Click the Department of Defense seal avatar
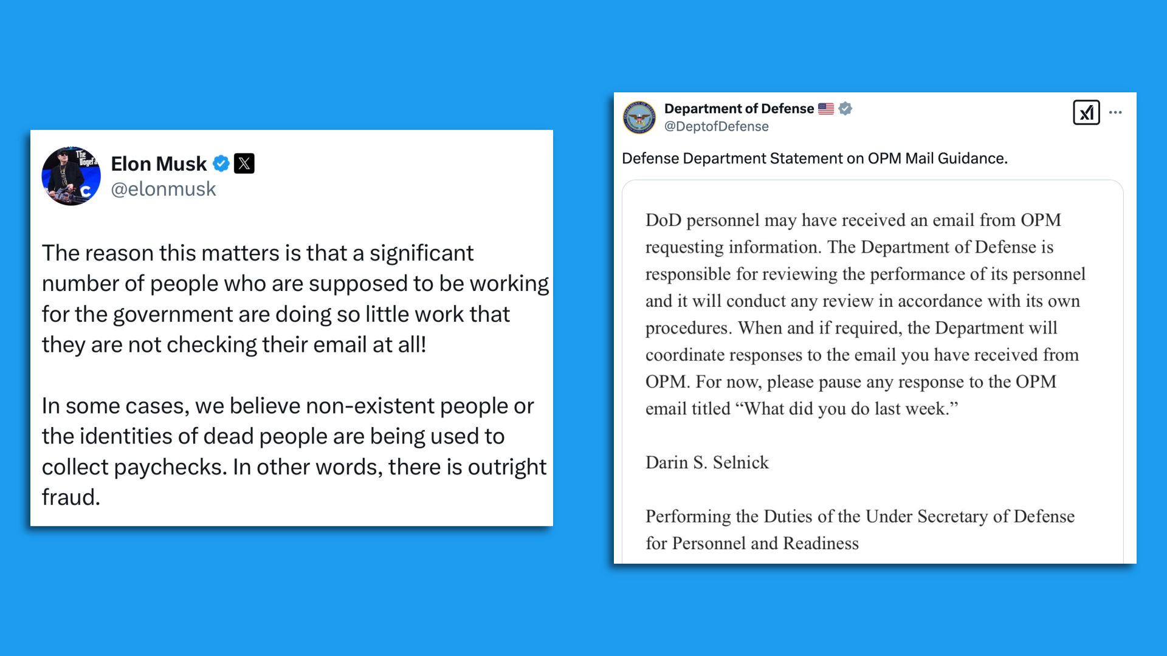 (x=639, y=117)
